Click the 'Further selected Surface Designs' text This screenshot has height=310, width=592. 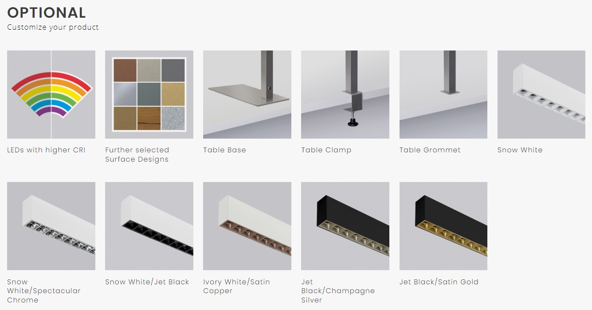[137, 155]
